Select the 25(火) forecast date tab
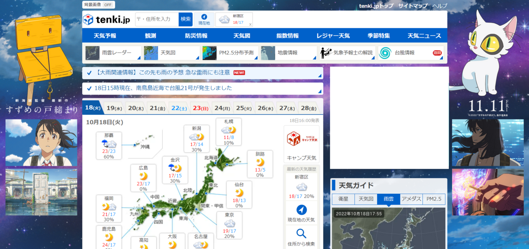The image size is (529, 249). (x=244, y=108)
